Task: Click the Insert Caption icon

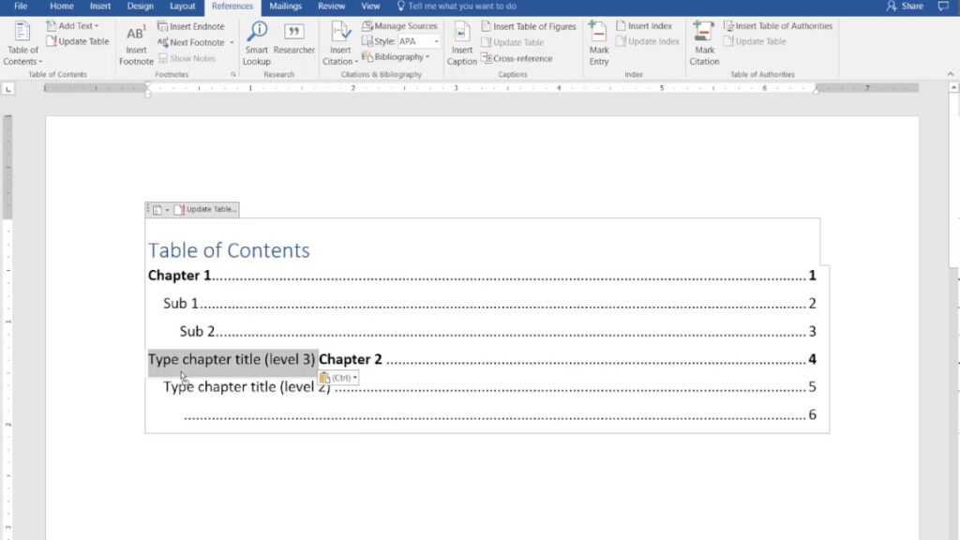Action: (x=461, y=42)
